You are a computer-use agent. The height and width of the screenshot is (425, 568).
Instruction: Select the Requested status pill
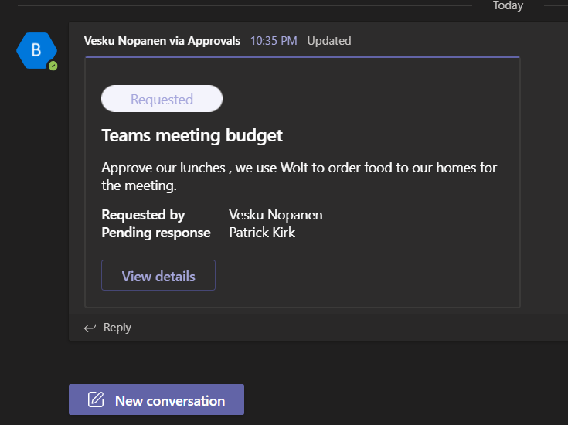click(162, 99)
